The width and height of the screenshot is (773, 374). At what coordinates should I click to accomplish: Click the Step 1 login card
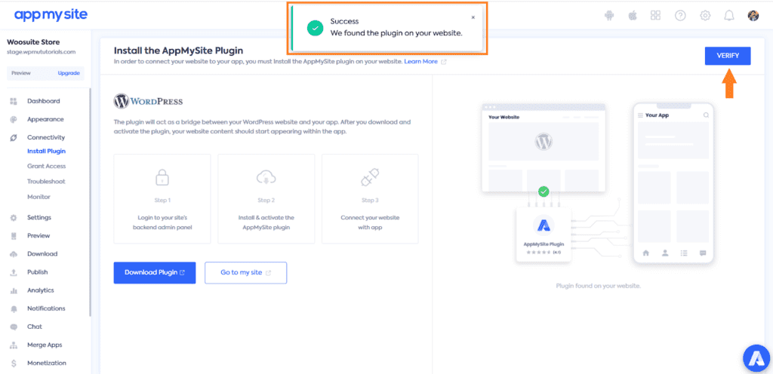point(162,199)
